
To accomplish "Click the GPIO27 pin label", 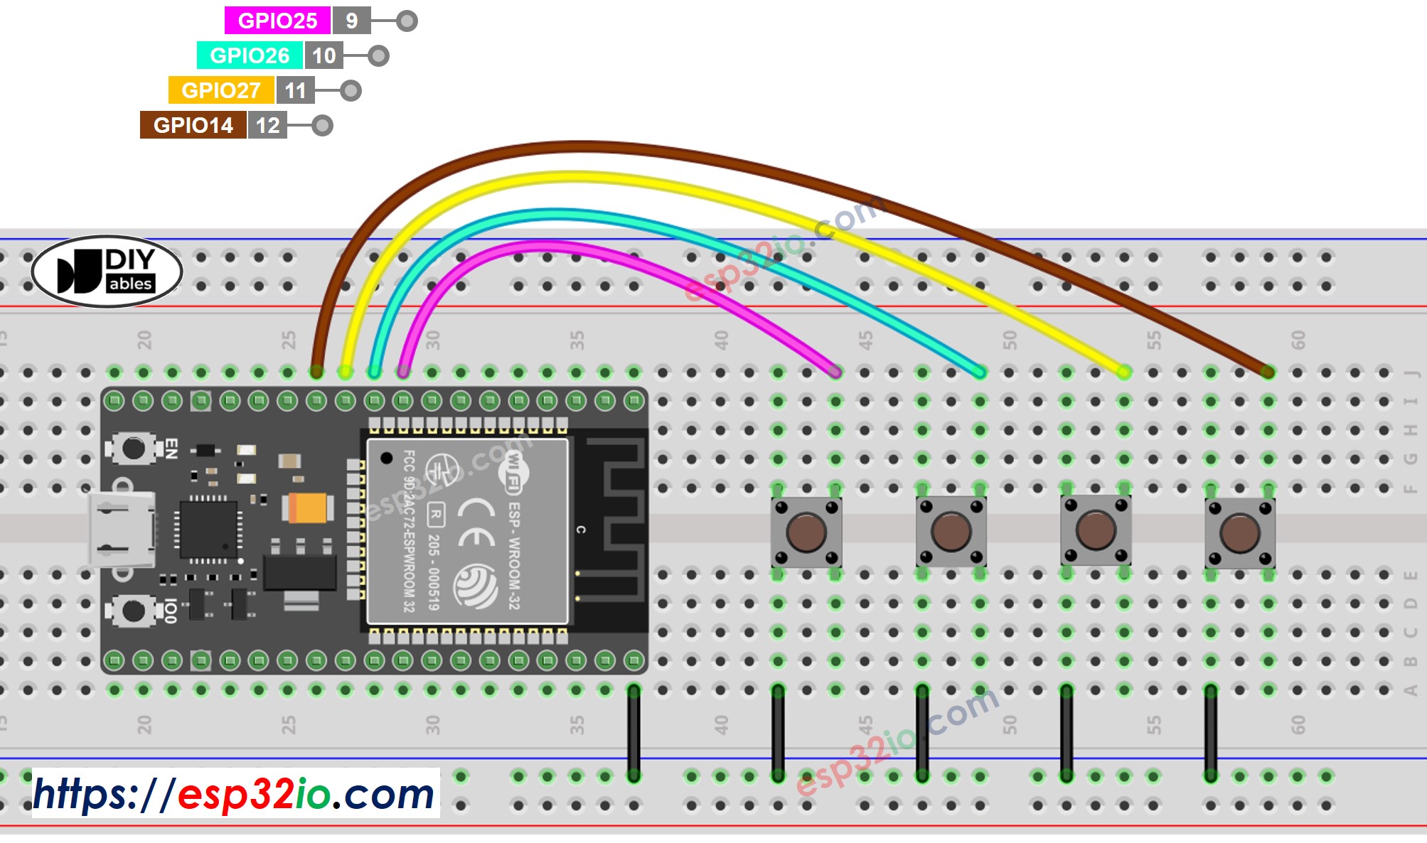I will pyautogui.click(x=220, y=90).
